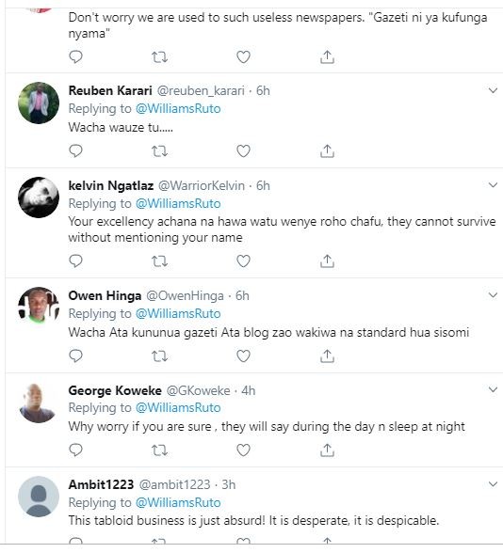
Task: Open @WilliamsRuto link in Reuben Karari's reply
Action: click(178, 109)
